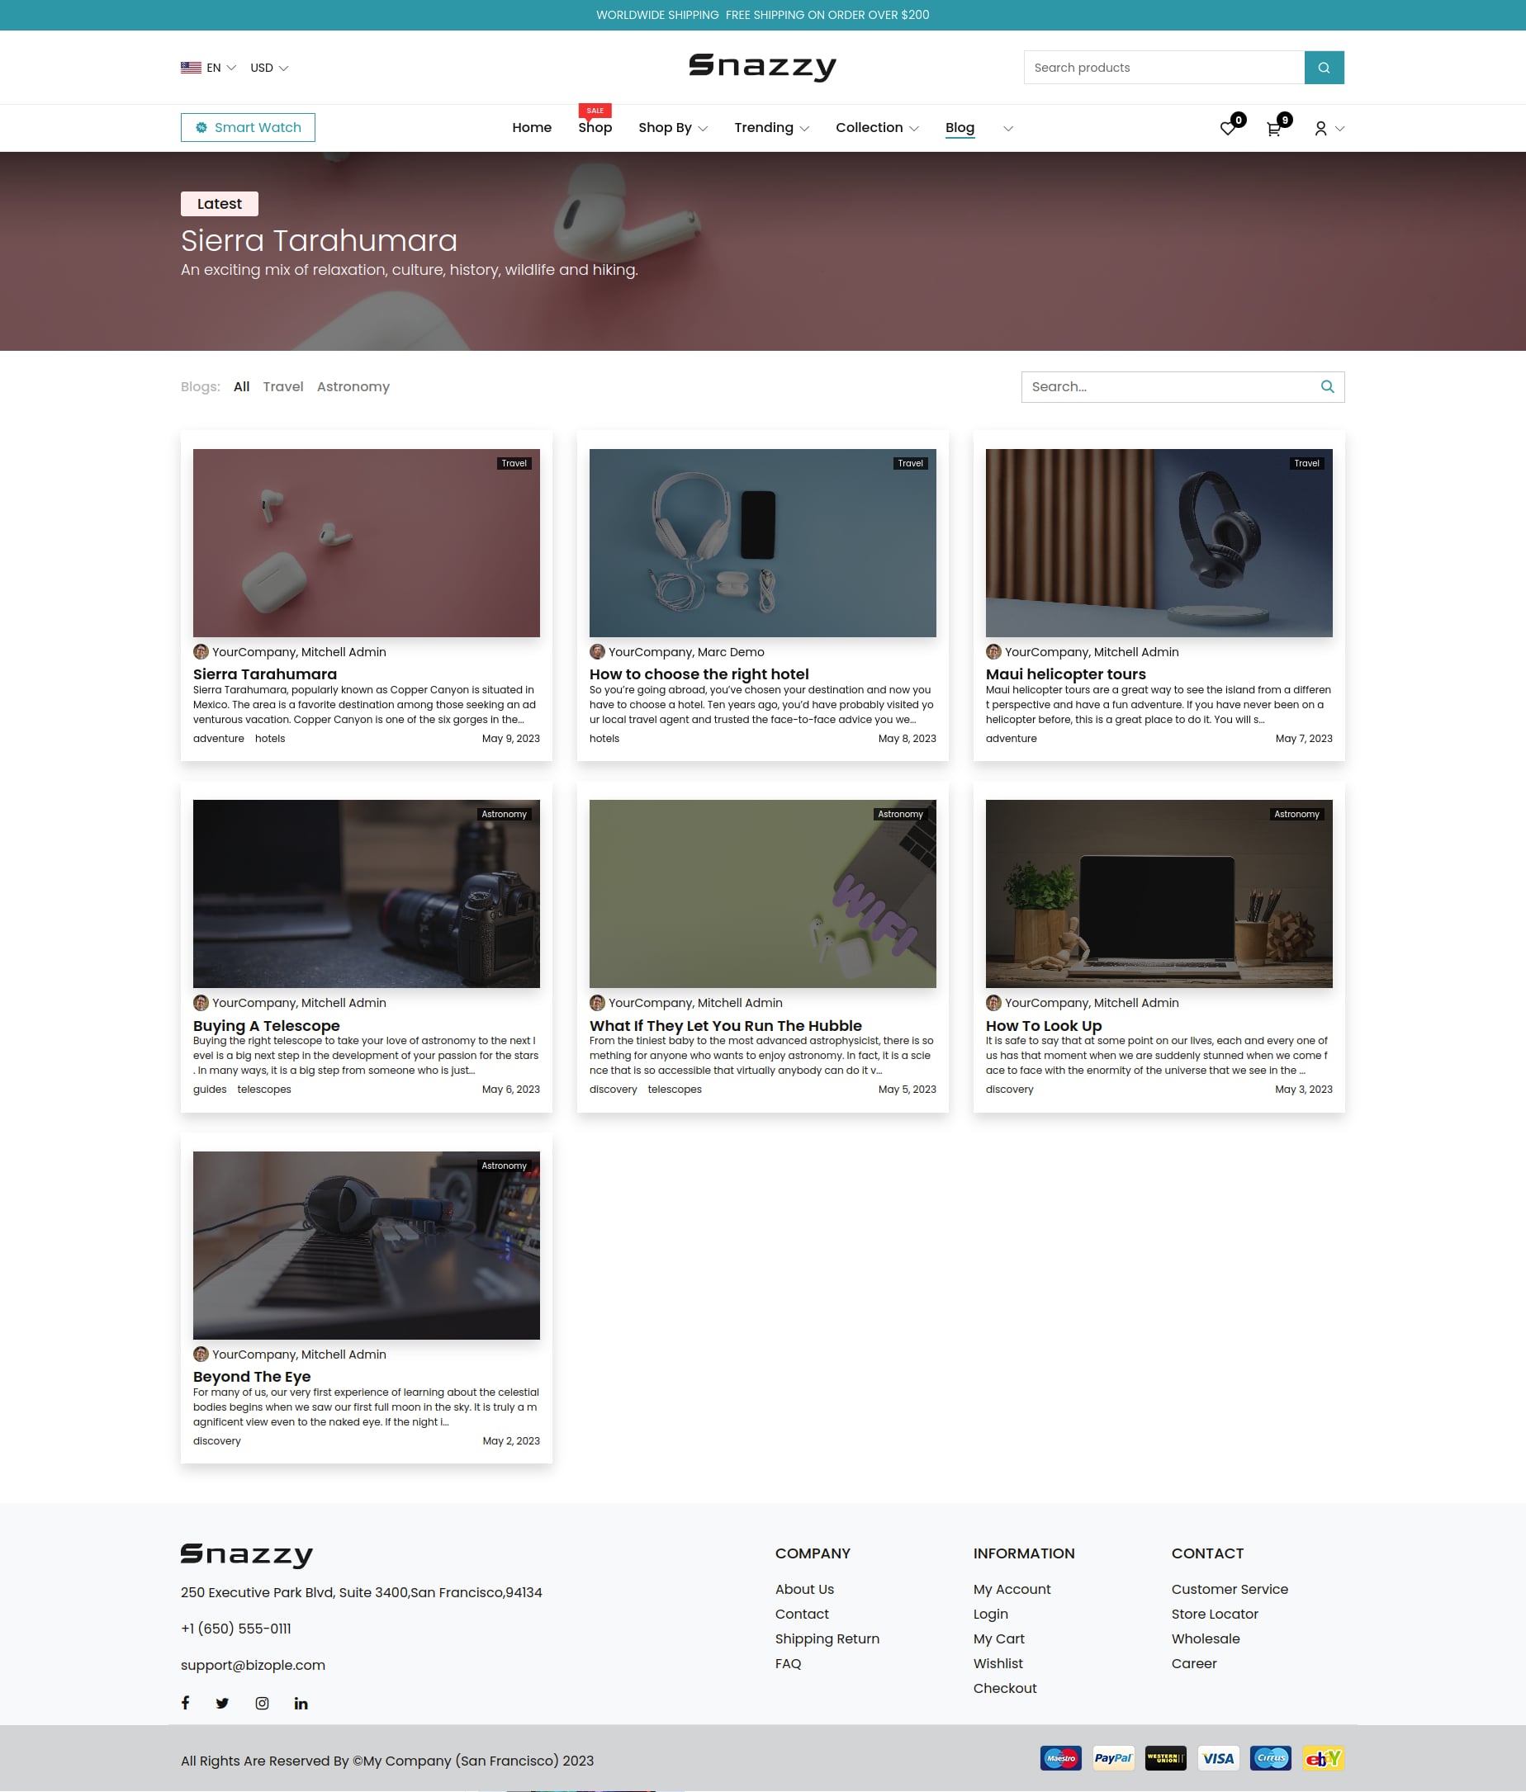Go to the Home menu item

[x=532, y=128]
